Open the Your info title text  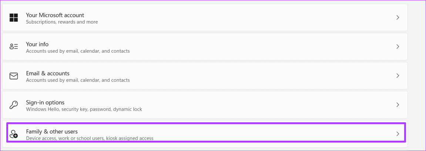coord(37,44)
